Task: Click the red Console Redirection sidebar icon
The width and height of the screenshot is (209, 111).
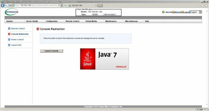Action: point(9,34)
